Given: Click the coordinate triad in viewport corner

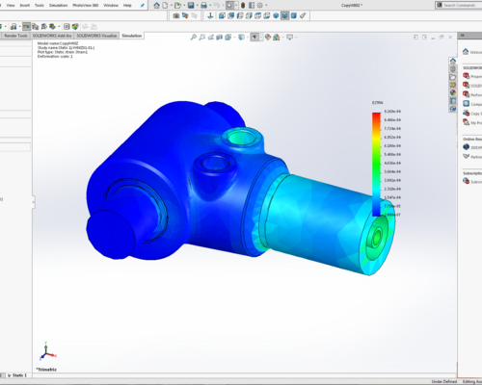Looking at the screenshot, I should [x=47, y=351].
